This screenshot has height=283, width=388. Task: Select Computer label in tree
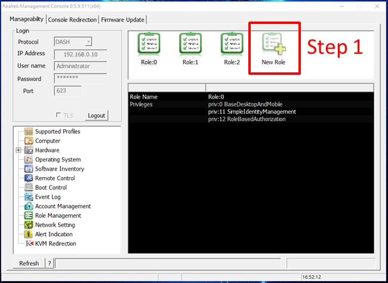[x=48, y=141]
